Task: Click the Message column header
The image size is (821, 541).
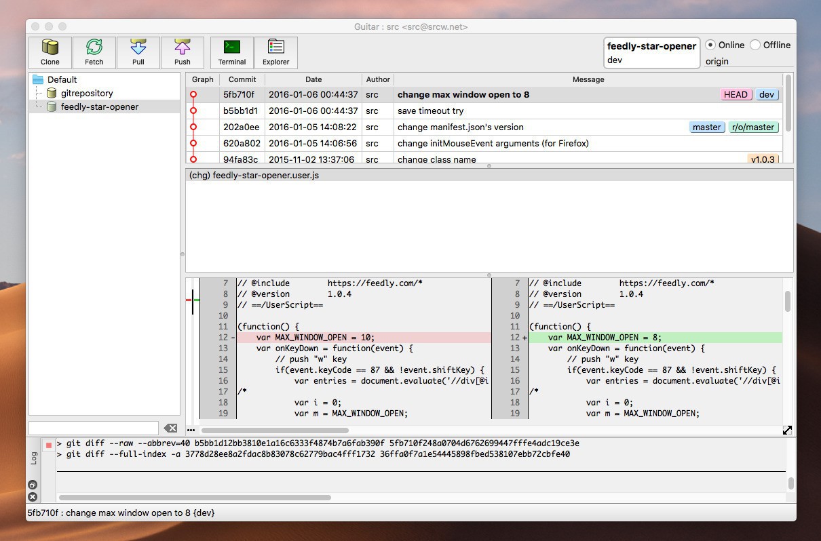Action: [588, 79]
